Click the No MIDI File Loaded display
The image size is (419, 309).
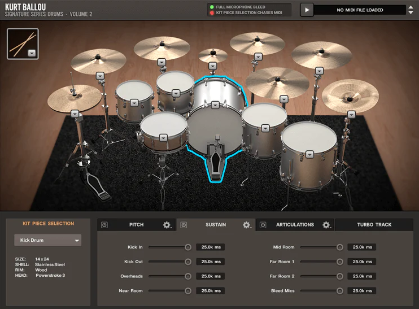tap(360, 10)
